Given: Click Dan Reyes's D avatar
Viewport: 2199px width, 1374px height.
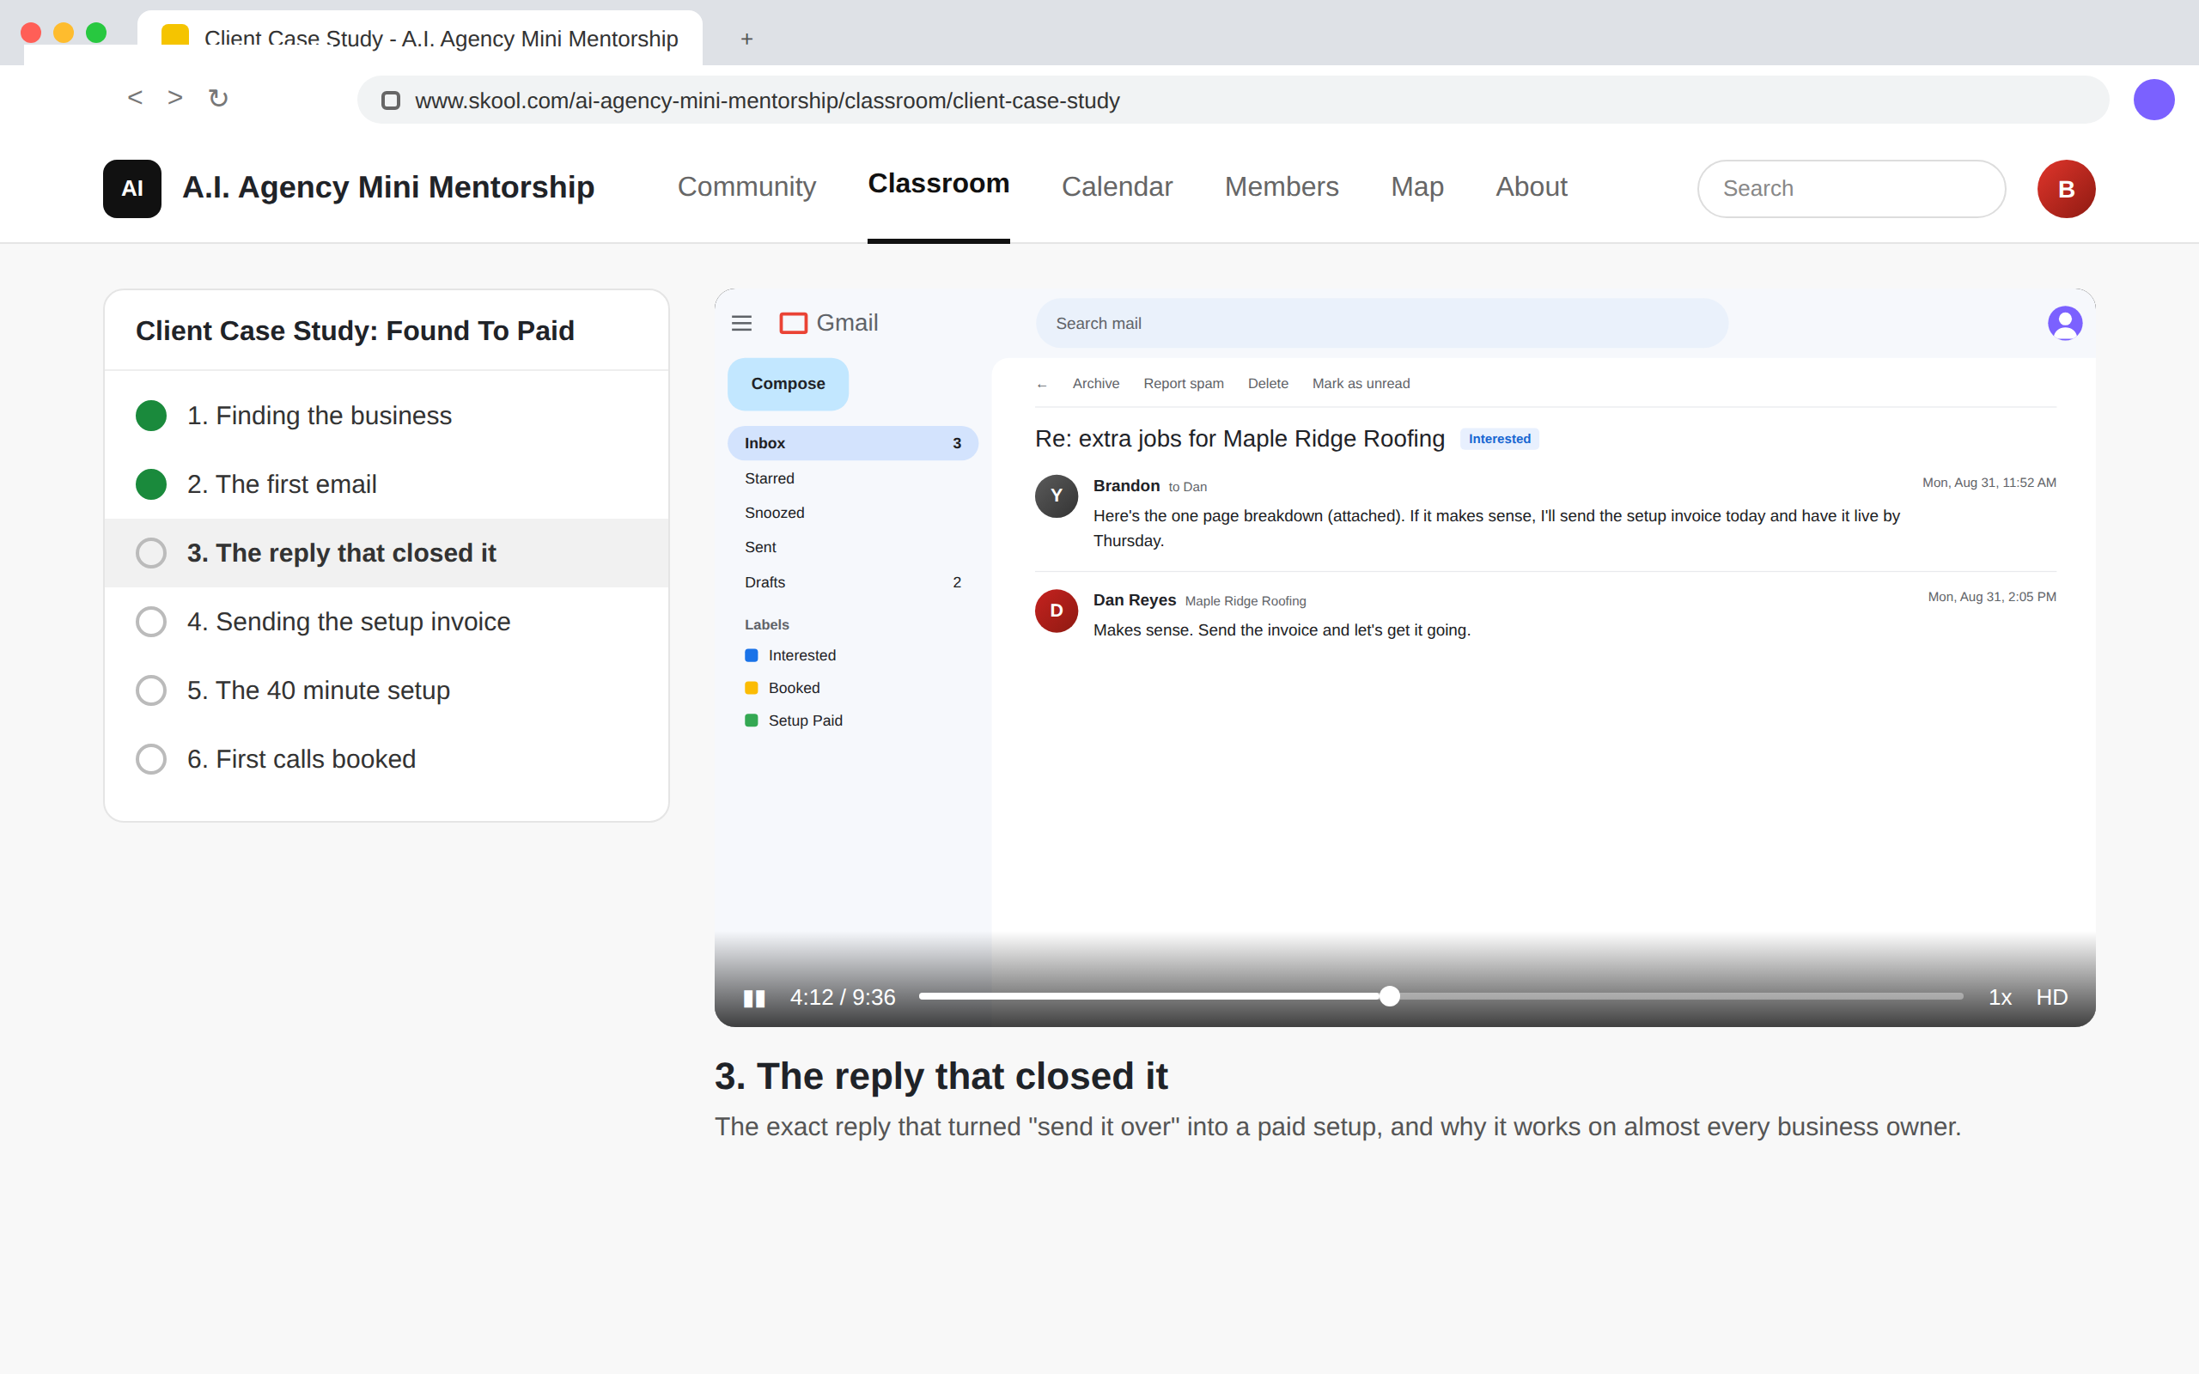Looking at the screenshot, I should (1056, 611).
